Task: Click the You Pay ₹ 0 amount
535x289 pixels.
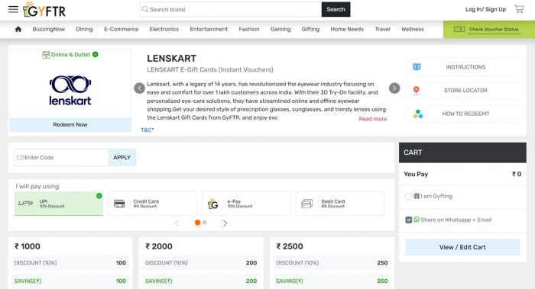Action: point(516,175)
